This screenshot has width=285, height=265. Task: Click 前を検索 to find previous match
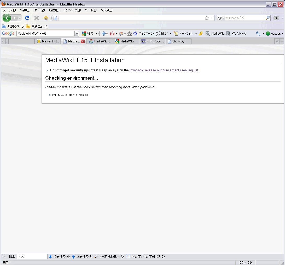click(x=82, y=256)
